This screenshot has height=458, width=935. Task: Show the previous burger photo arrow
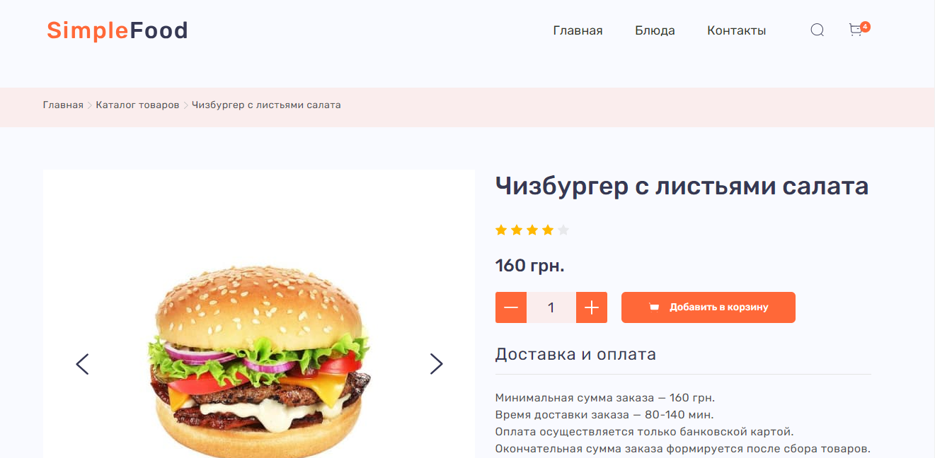pyautogui.click(x=82, y=364)
